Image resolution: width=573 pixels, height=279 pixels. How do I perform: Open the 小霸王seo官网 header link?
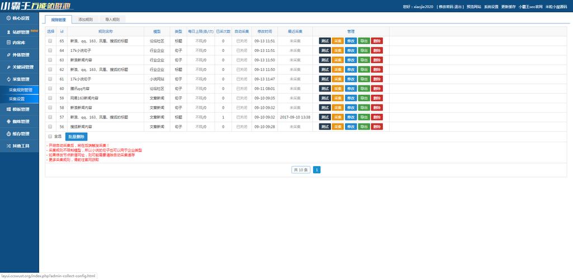(531, 7)
